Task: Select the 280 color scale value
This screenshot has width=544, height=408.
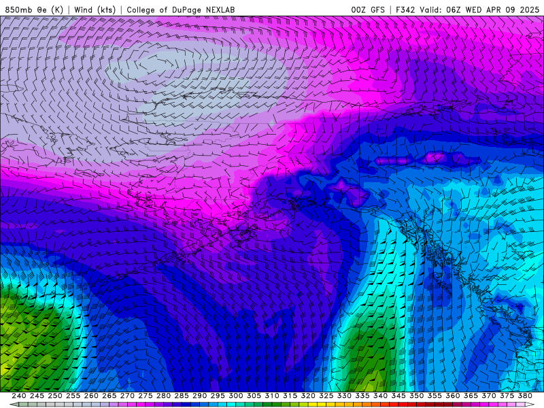Action: (163, 396)
